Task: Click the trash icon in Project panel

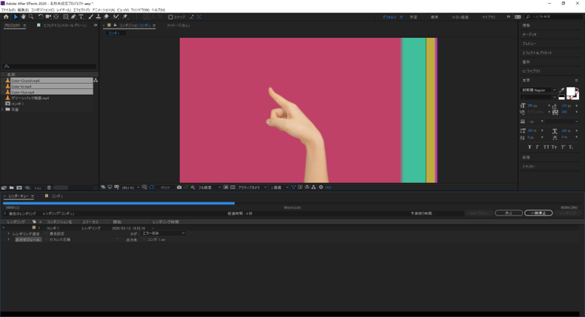Action: click(x=49, y=188)
